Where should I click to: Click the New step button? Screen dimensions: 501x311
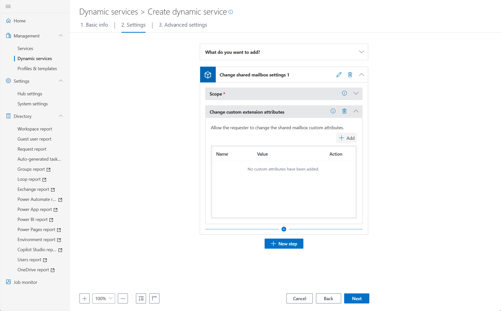[284, 244]
